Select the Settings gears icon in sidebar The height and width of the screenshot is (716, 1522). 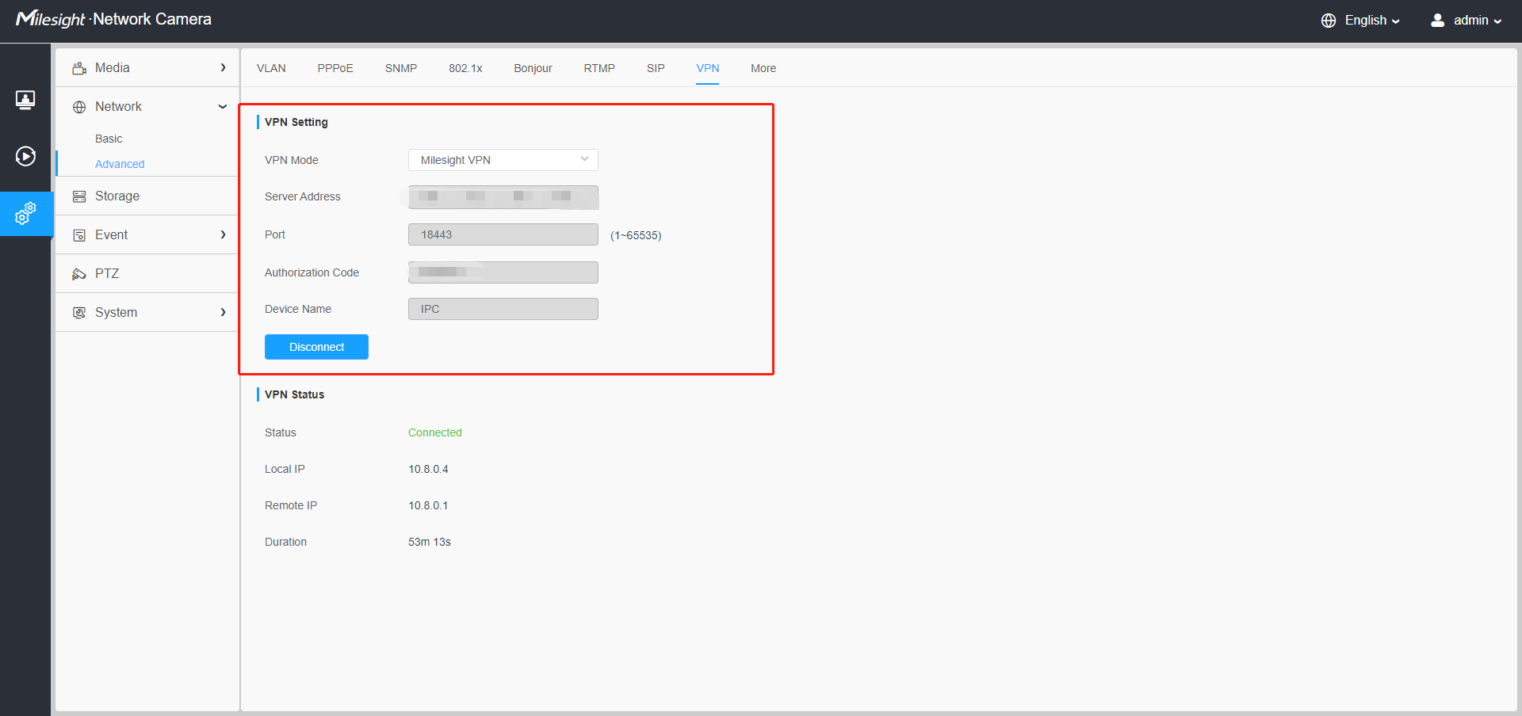click(x=25, y=213)
